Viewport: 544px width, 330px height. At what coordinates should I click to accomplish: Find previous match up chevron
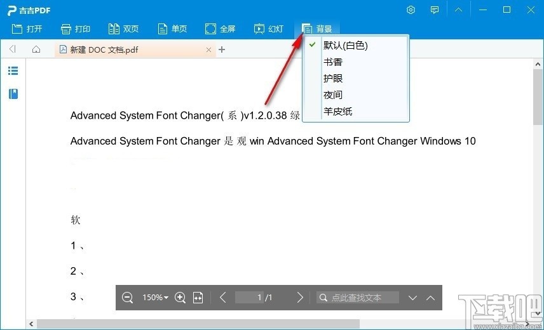tap(430, 298)
